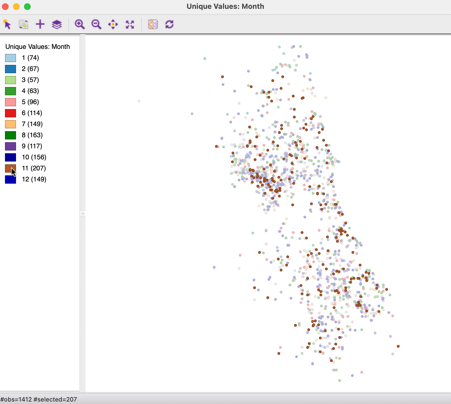The width and height of the screenshot is (451, 404).
Task: Click the dark blue swatch for month 12
Action: tap(11, 179)
